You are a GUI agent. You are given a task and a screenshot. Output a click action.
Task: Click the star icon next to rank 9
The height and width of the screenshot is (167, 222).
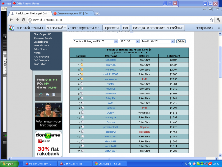click(x=82, y=98)
